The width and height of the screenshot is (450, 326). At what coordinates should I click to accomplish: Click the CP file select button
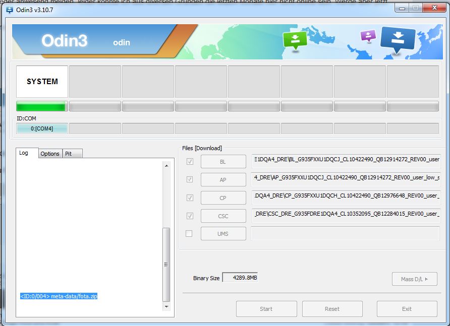223,198
